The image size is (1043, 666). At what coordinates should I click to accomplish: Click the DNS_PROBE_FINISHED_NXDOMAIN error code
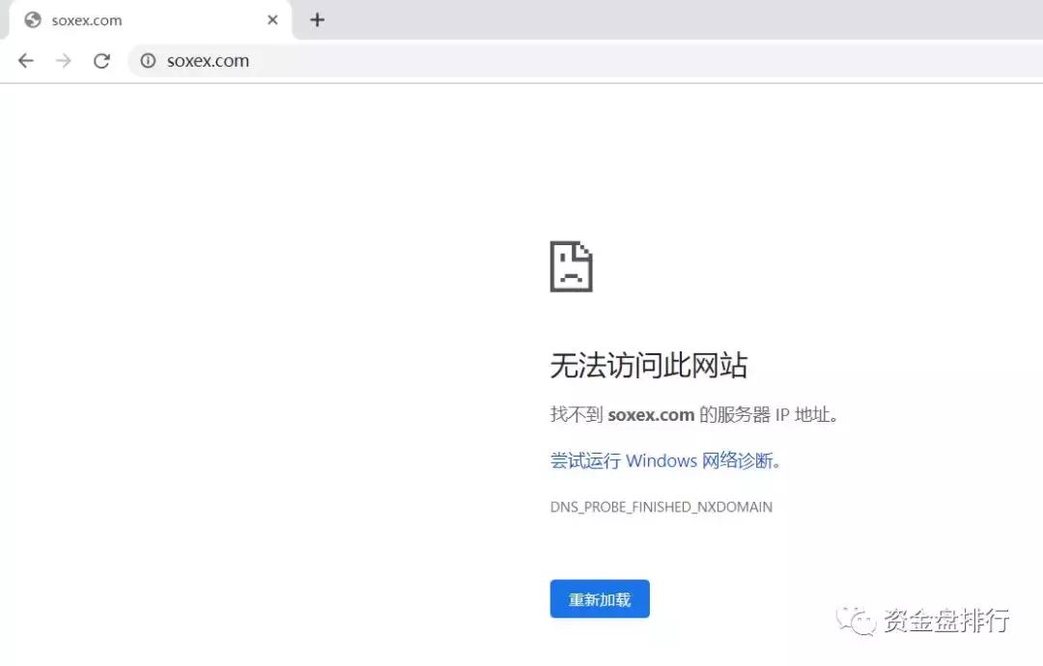[x=662, y=507]
